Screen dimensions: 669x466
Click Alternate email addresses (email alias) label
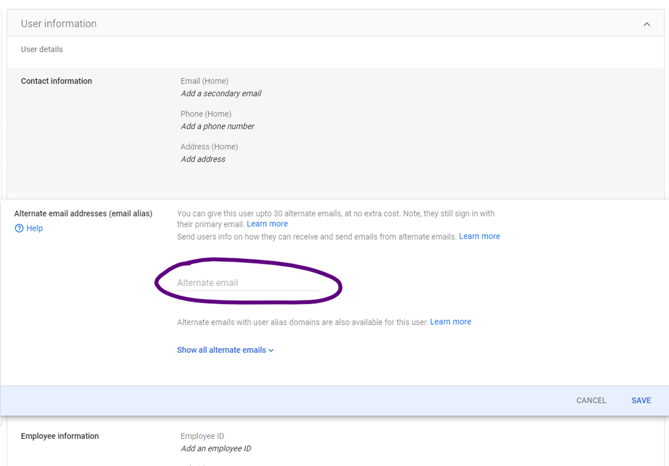[x=83, y=213]
